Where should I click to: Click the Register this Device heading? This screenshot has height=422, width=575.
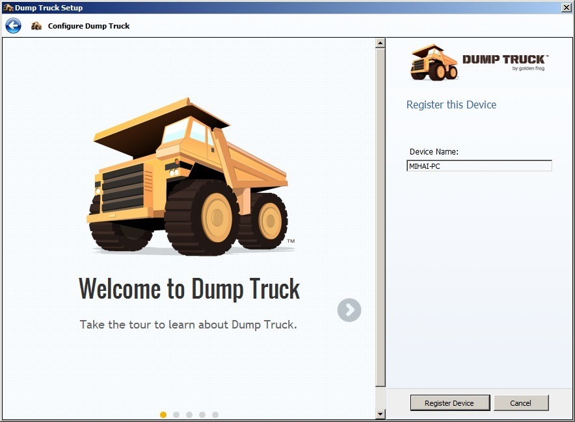point(451,105)
